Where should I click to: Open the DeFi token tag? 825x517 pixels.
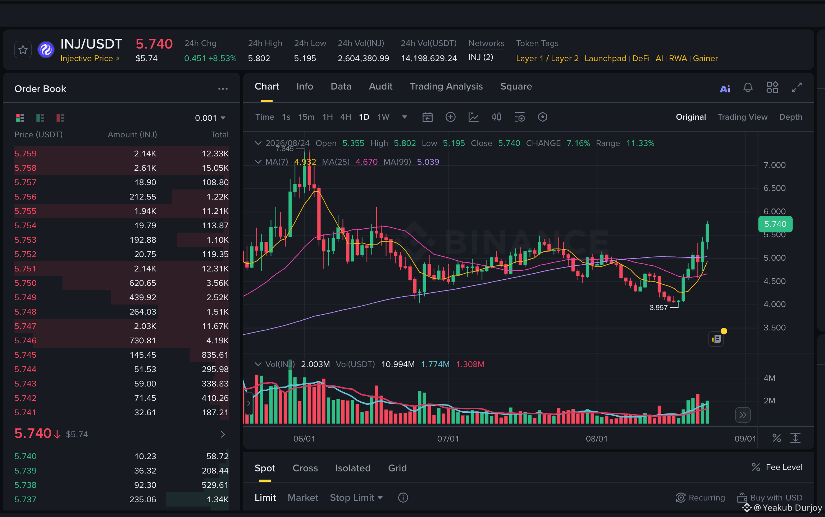[x=641, y=59]
